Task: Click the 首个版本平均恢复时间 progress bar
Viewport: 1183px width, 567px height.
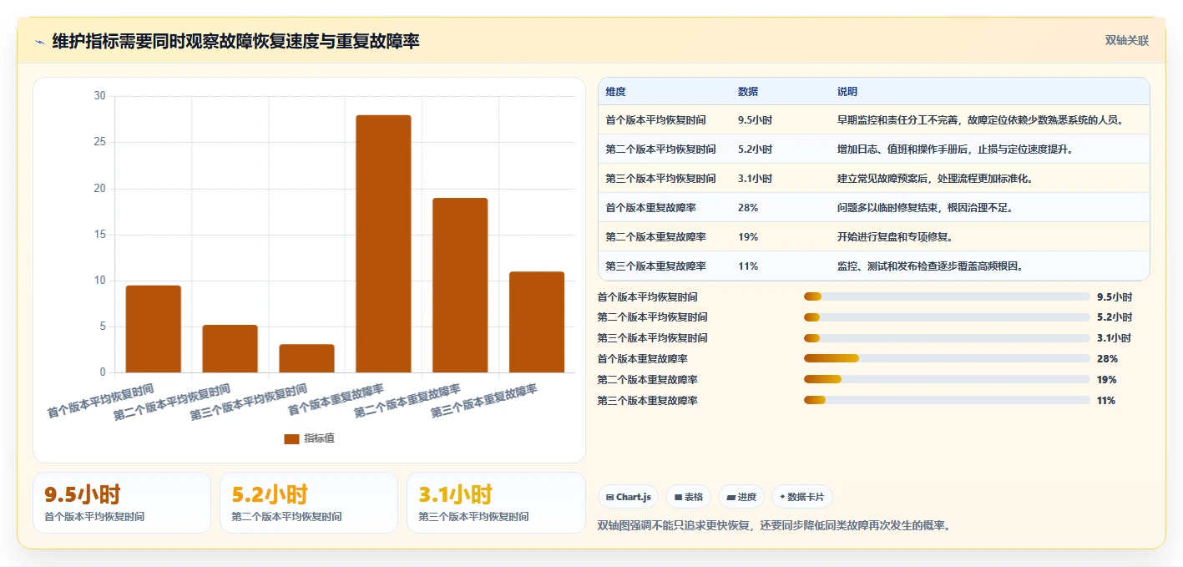Action: point(947,296)
